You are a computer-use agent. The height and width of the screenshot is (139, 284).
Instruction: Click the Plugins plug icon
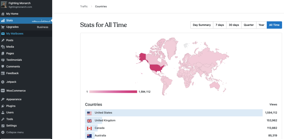(3, 106)
